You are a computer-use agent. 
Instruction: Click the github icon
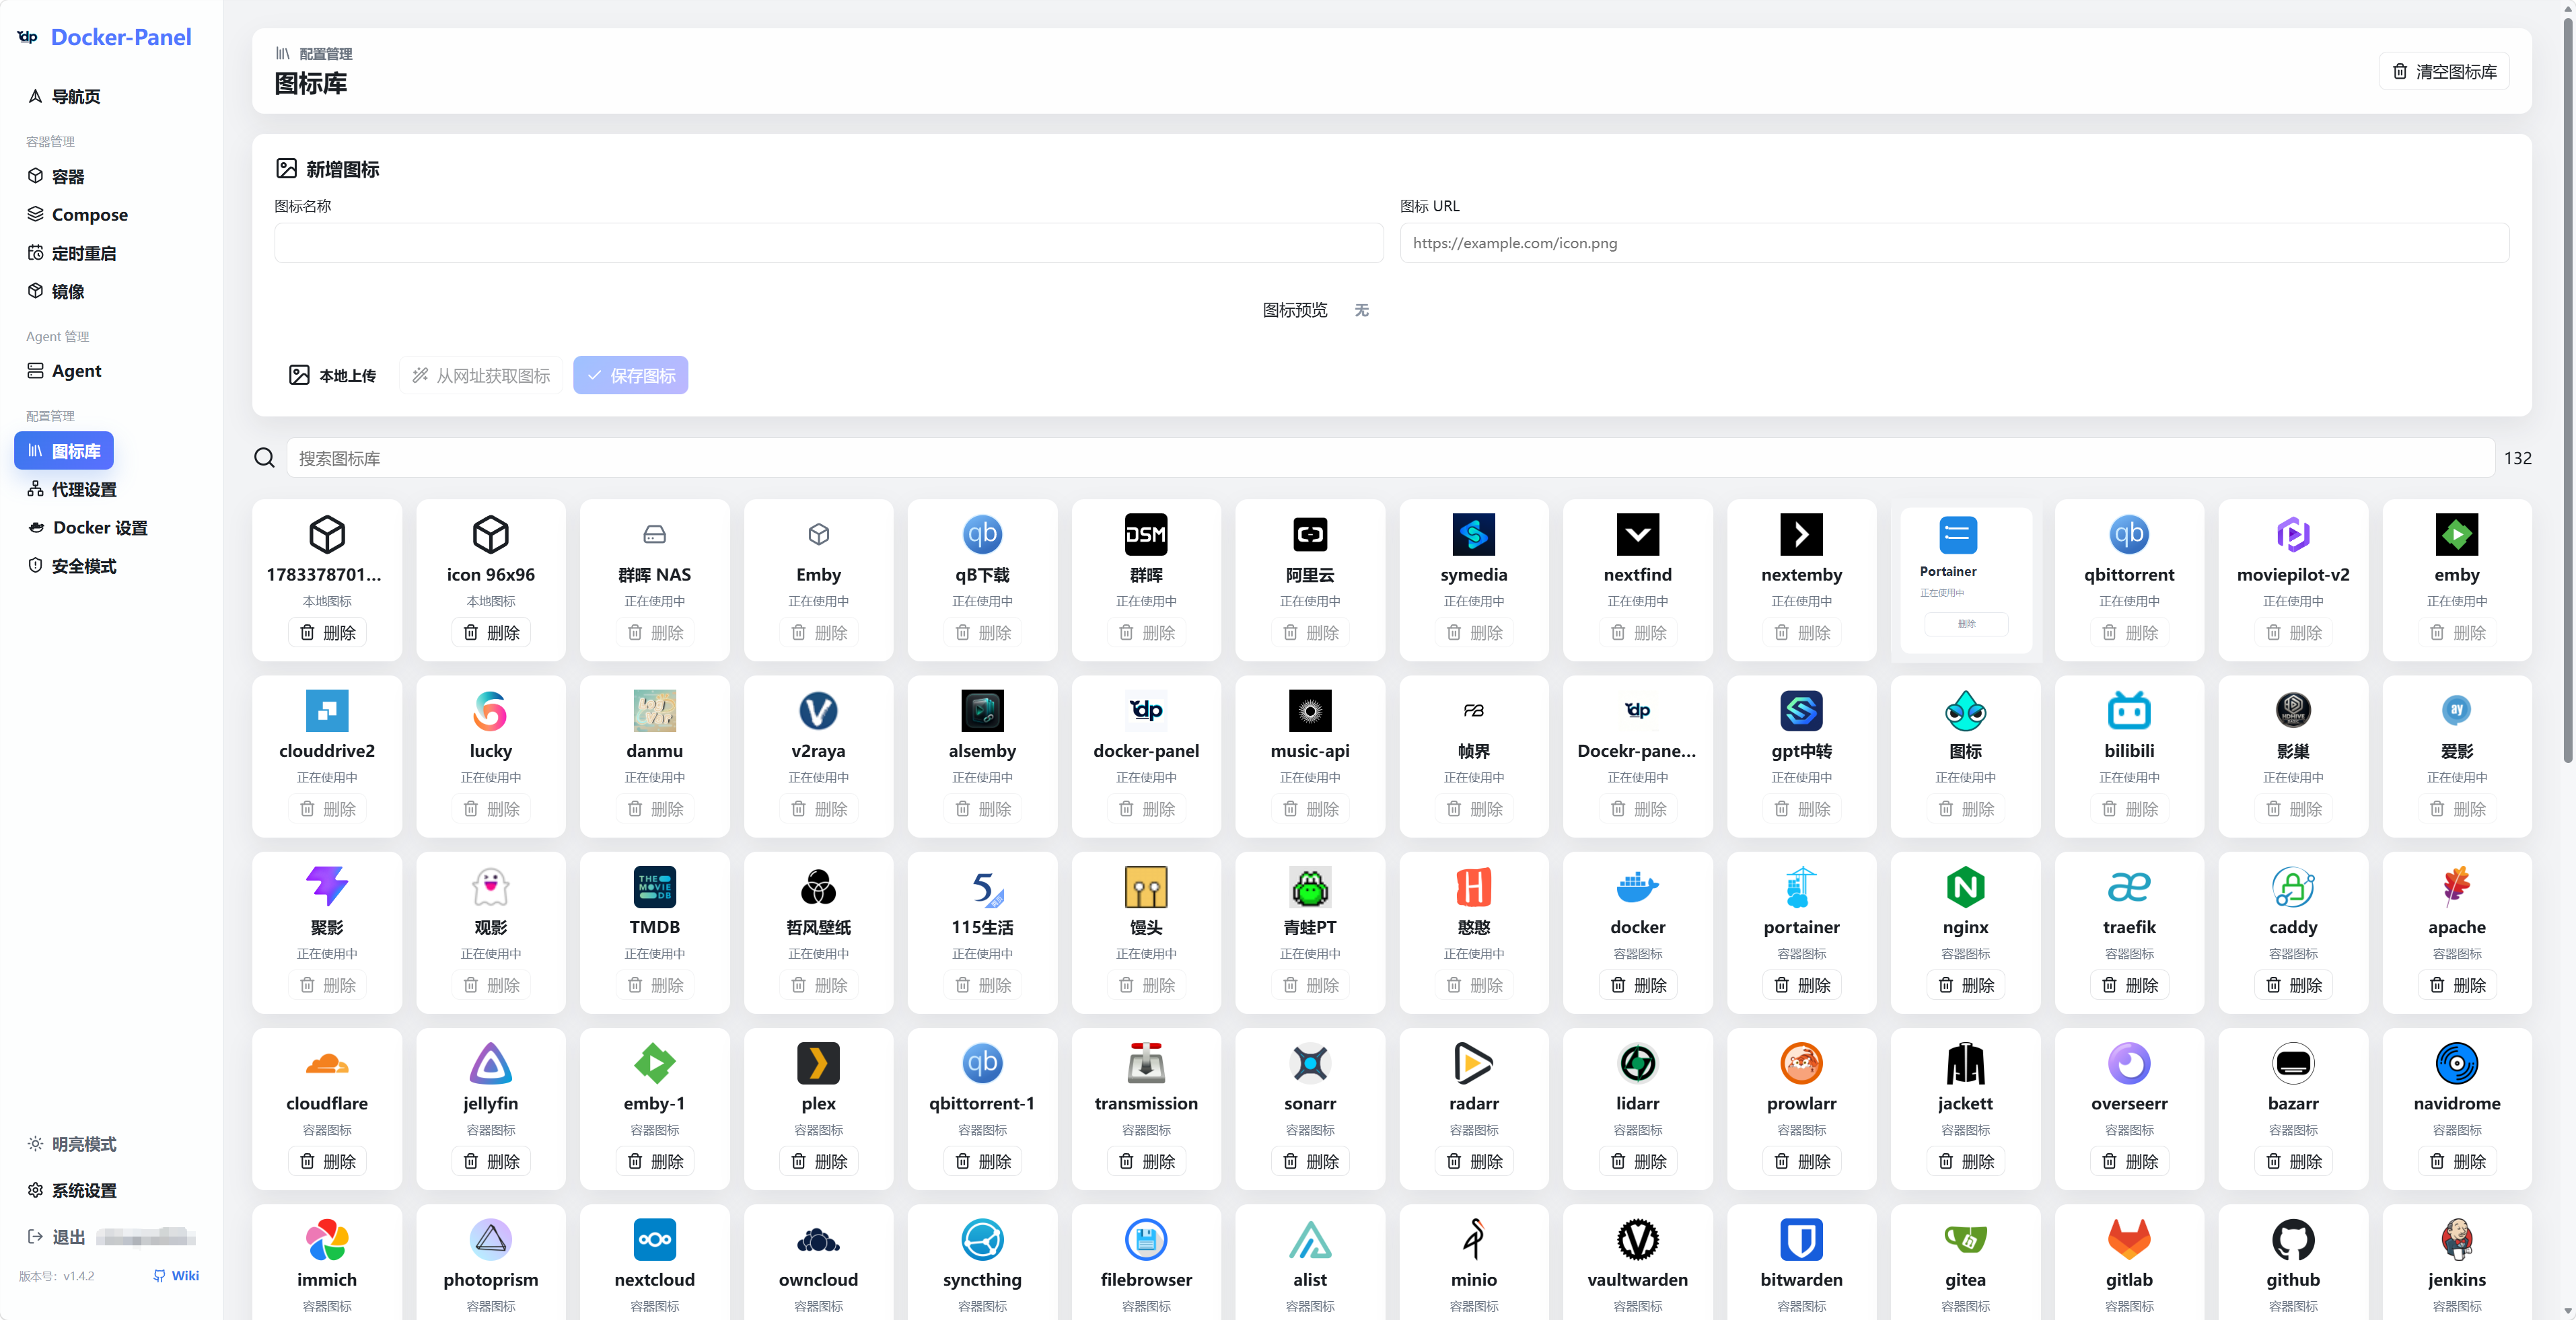(2293, 1239)
